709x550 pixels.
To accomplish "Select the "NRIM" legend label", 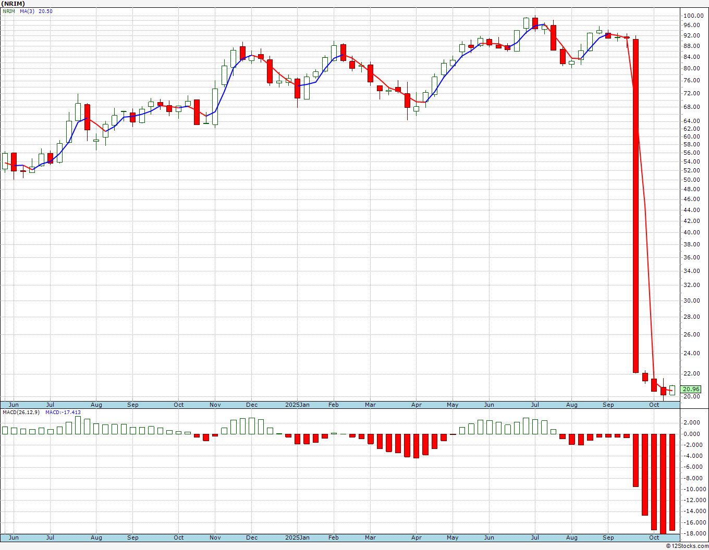I will (9, 11).
